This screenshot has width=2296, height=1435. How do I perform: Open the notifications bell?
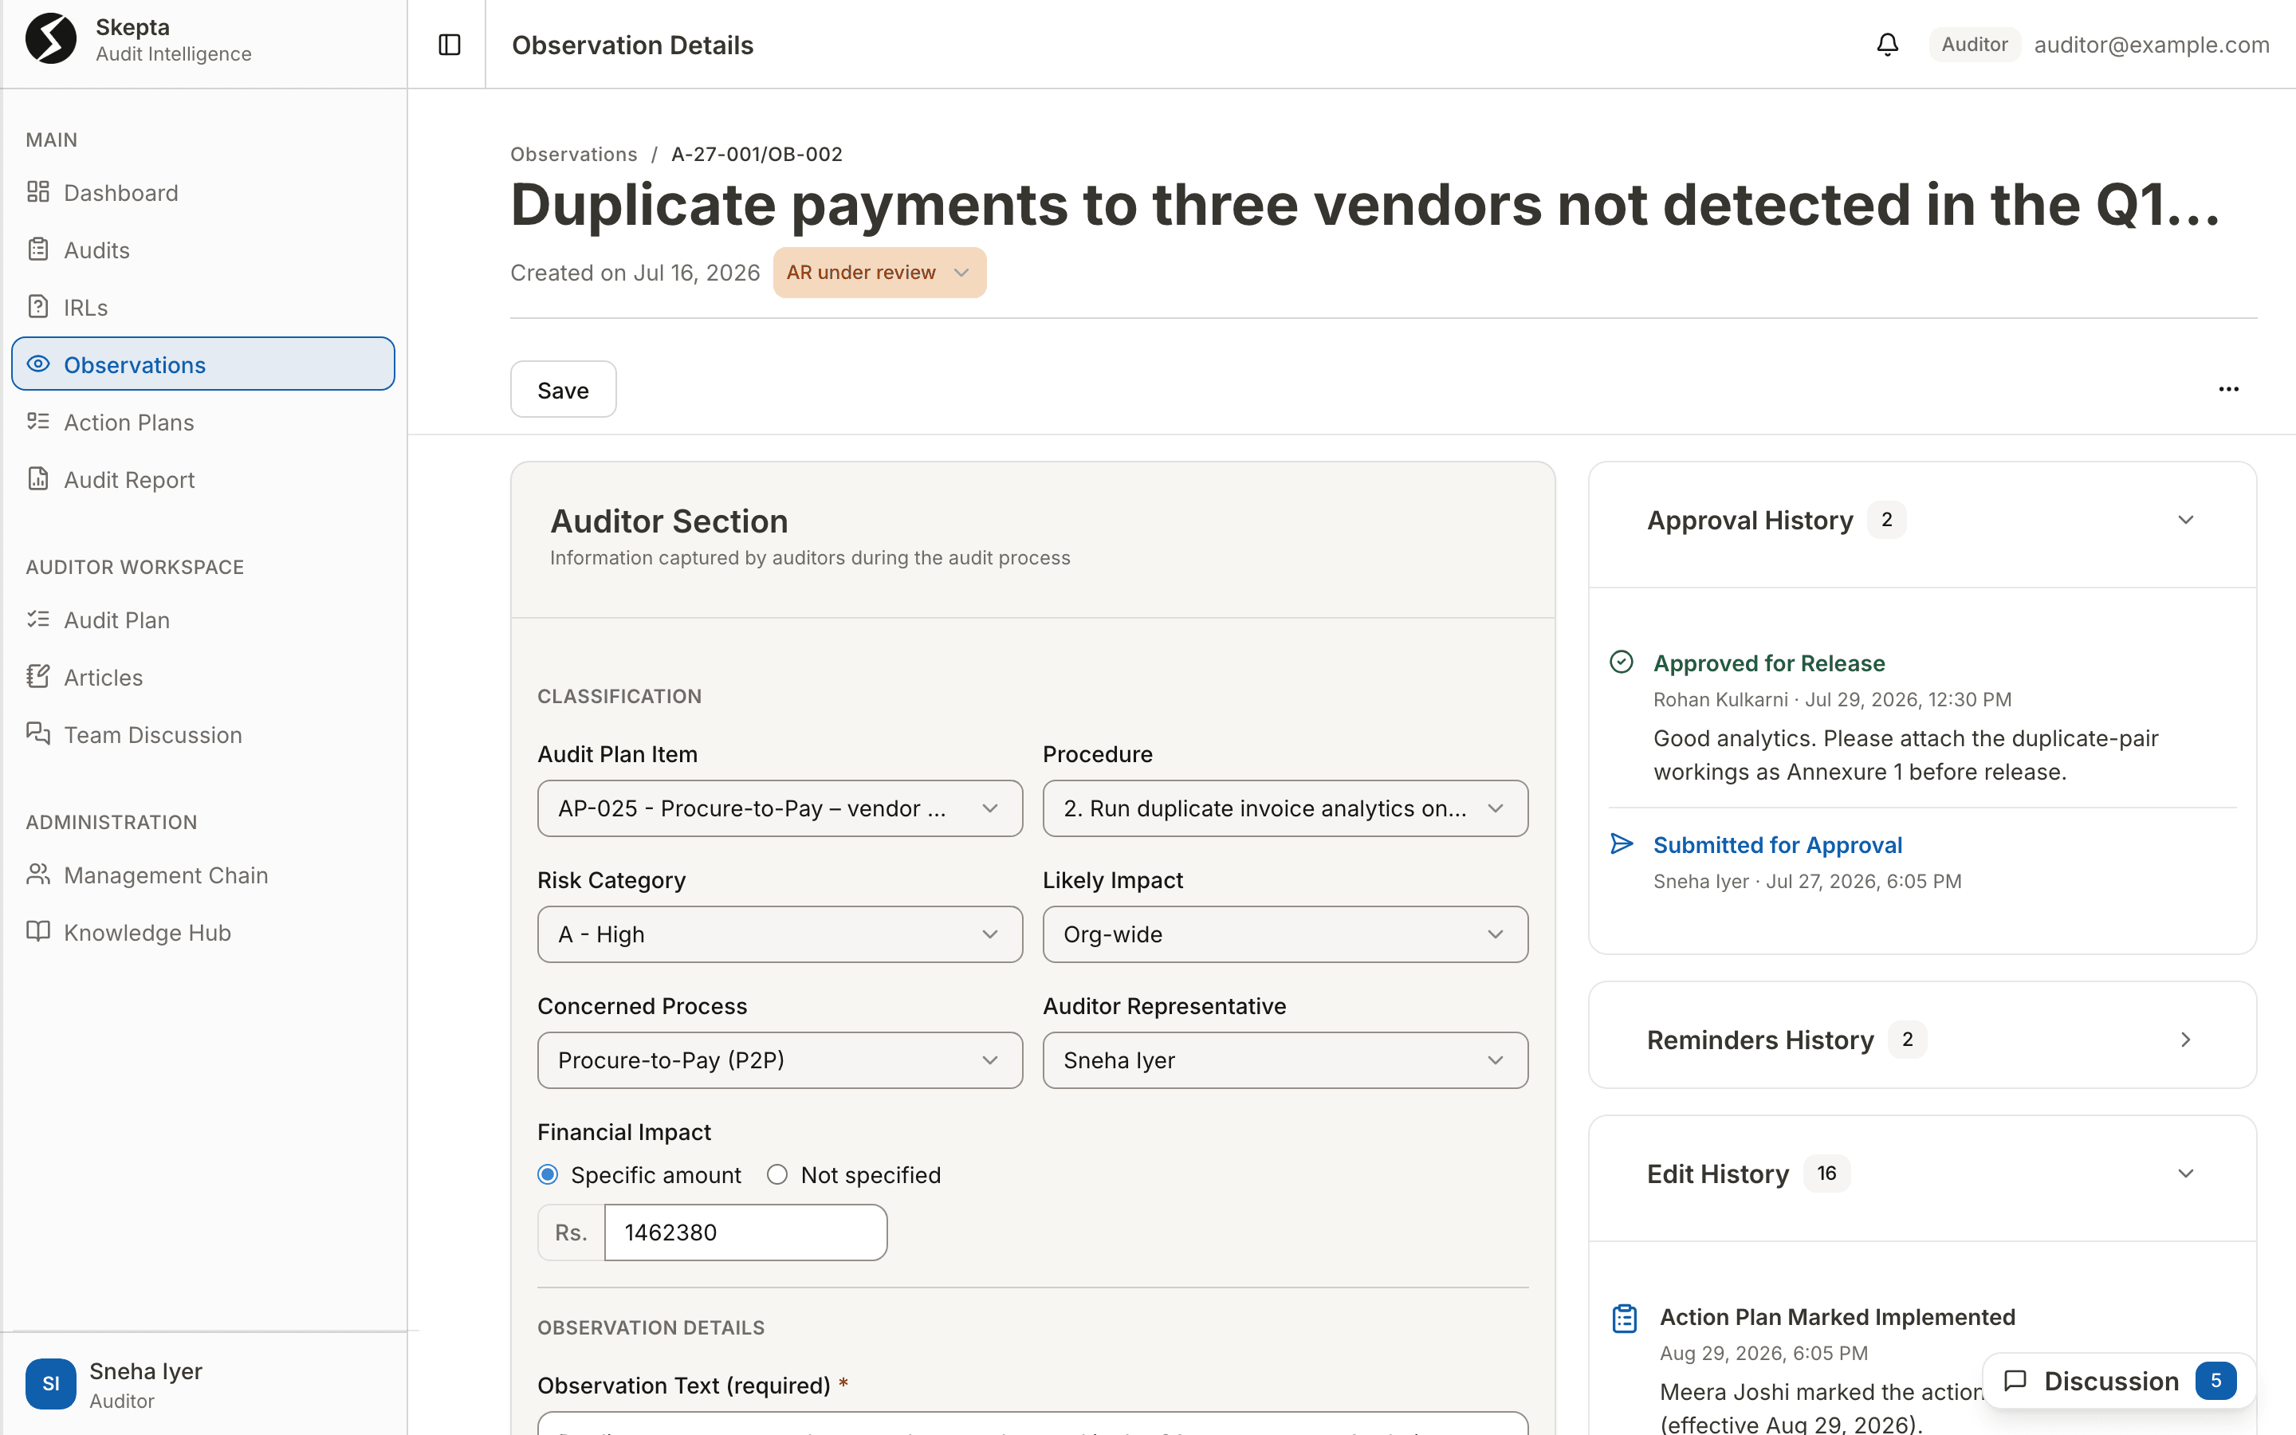[x=1887, y=45]
